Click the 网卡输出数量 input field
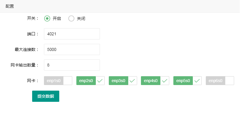240x123 pixels. pos(72,65)
